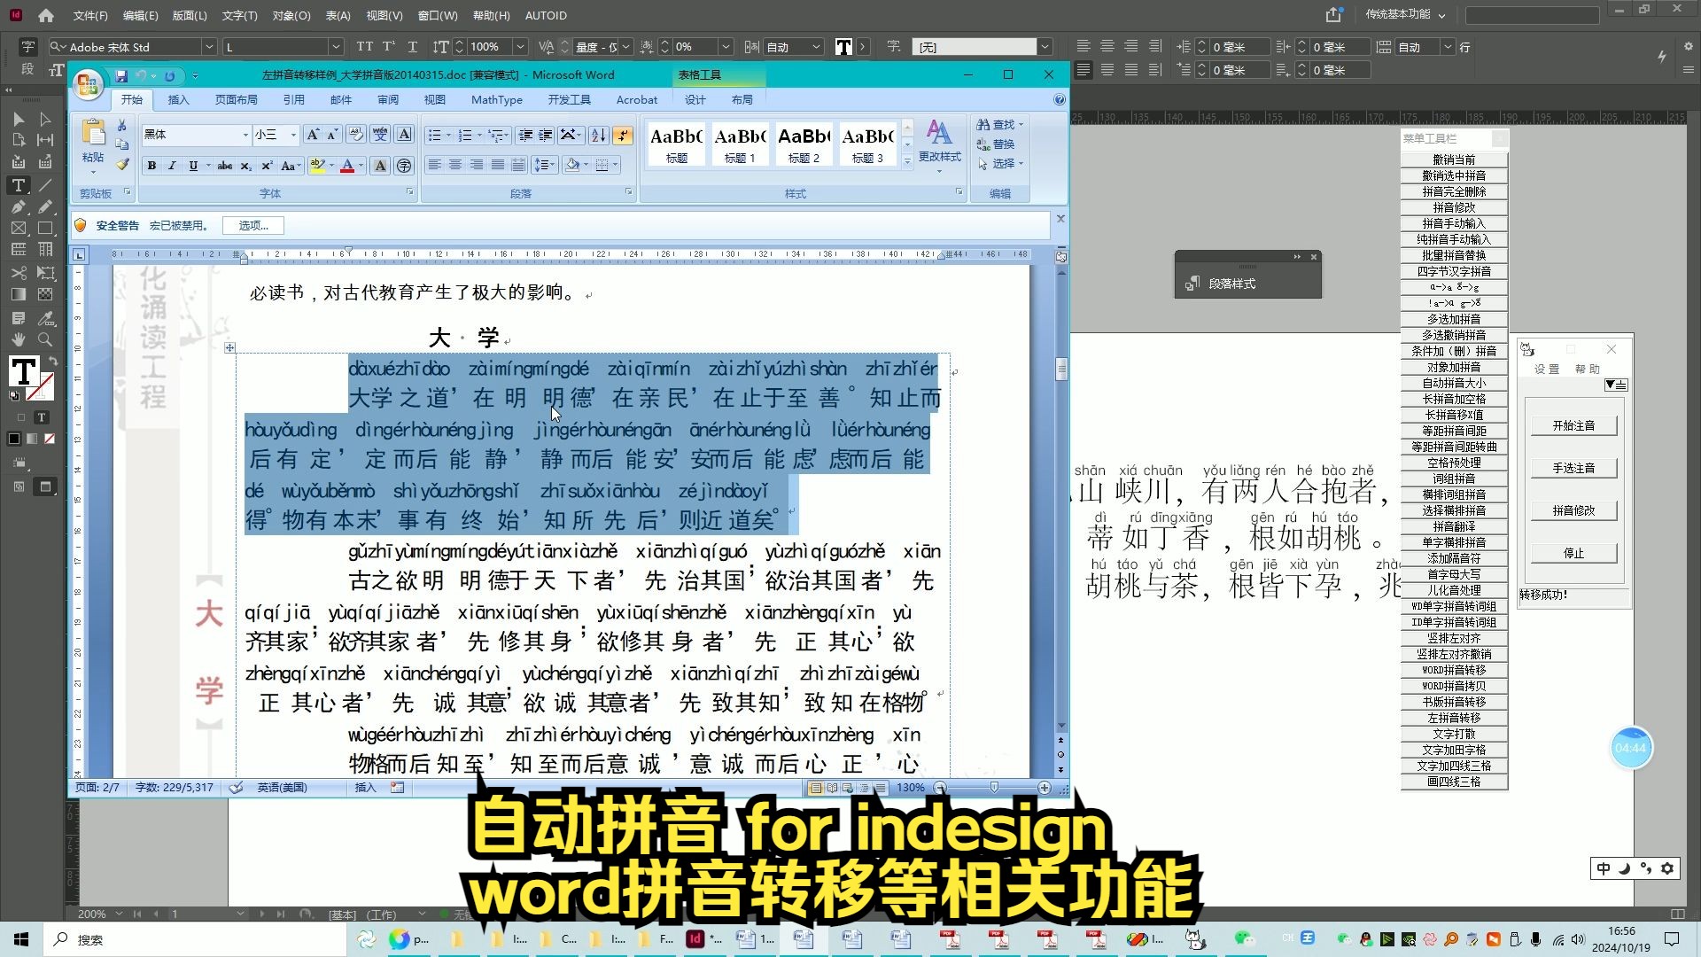
Task: Select the InDesign Zoom tool
Action: (45, 339)
